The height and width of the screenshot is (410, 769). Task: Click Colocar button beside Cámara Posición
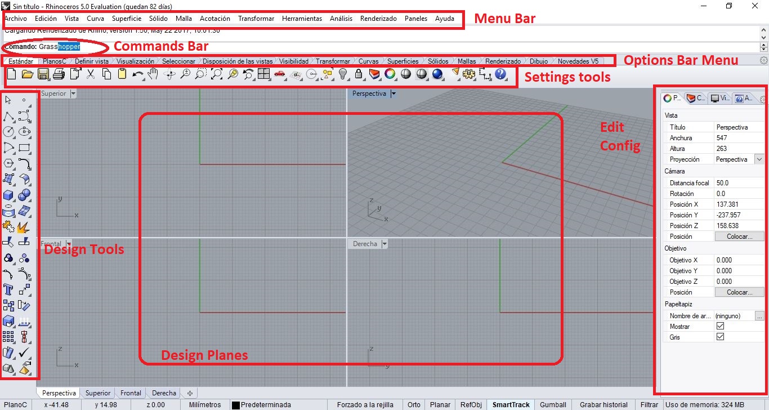(739, 237)
